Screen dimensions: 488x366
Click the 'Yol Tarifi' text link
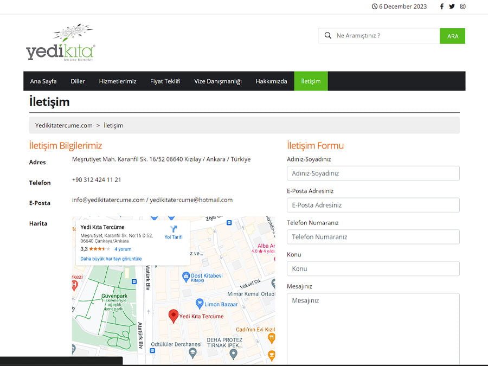click(x=174, y=237)
